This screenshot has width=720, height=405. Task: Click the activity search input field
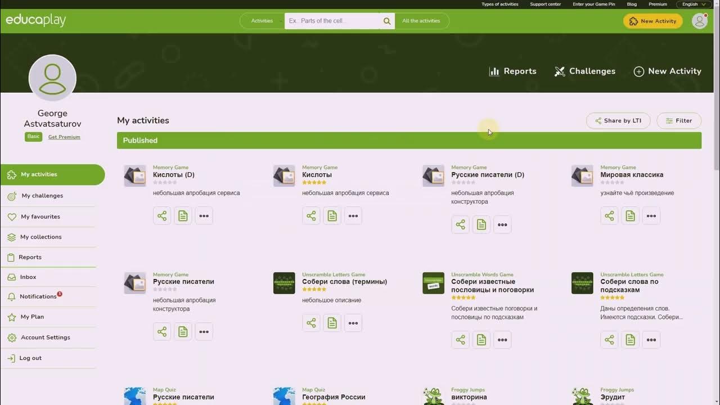coord(332,21)
